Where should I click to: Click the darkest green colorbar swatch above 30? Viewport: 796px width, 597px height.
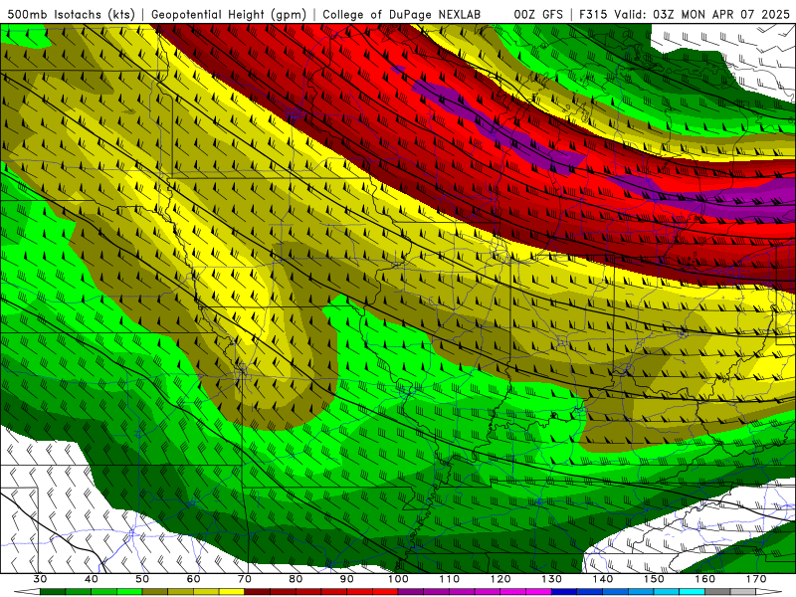[x=53, y=592]
